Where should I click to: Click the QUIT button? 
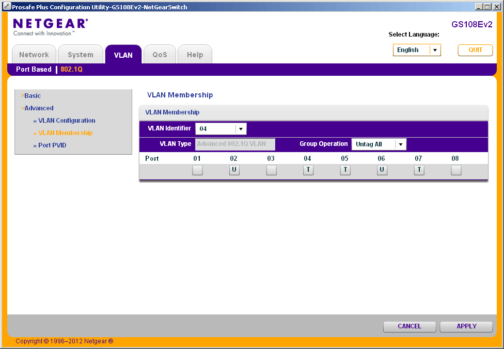(475, 50)
